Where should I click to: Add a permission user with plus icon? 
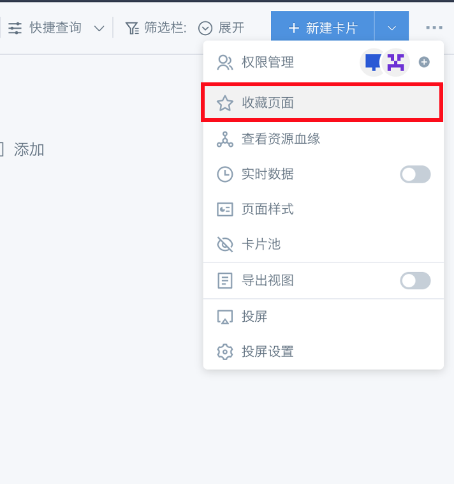(x=424, y=62)
